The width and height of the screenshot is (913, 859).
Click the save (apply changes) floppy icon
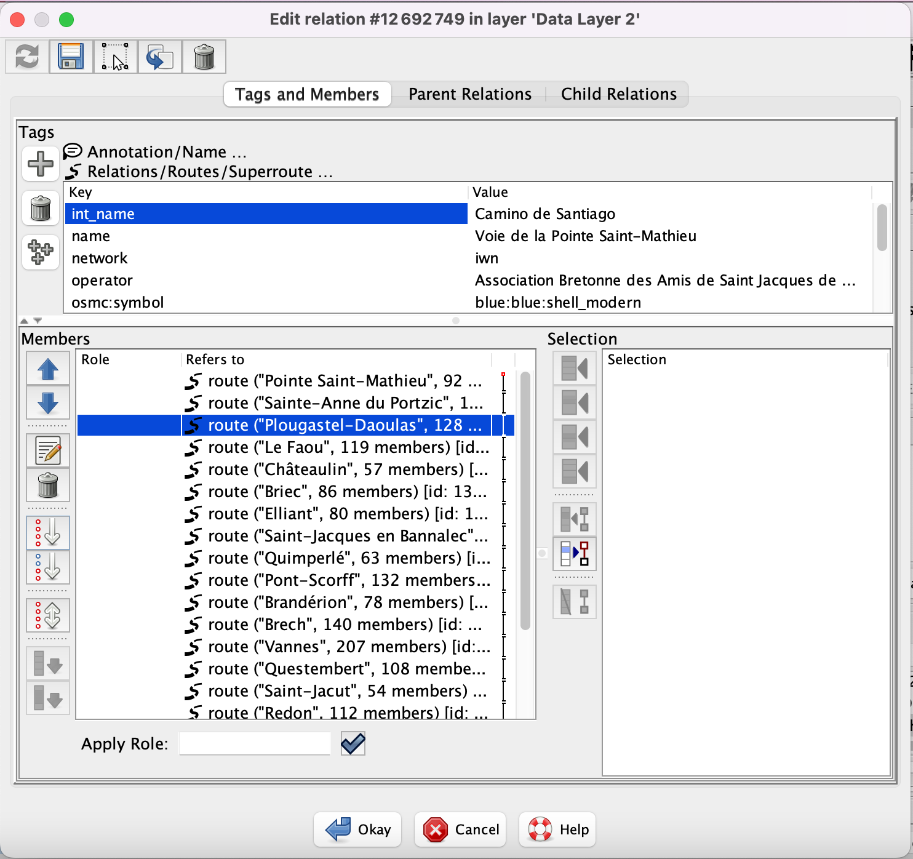click(x=71, y=57)
